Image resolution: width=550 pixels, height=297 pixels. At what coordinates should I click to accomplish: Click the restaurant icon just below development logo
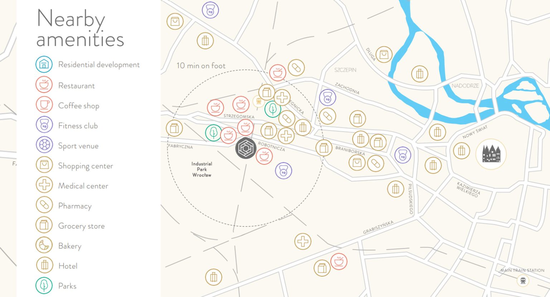point(264,156)
